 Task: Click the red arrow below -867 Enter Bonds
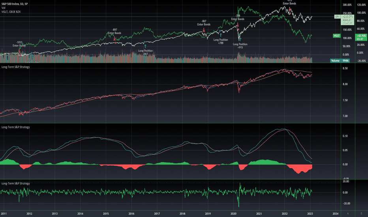point(204,30)
